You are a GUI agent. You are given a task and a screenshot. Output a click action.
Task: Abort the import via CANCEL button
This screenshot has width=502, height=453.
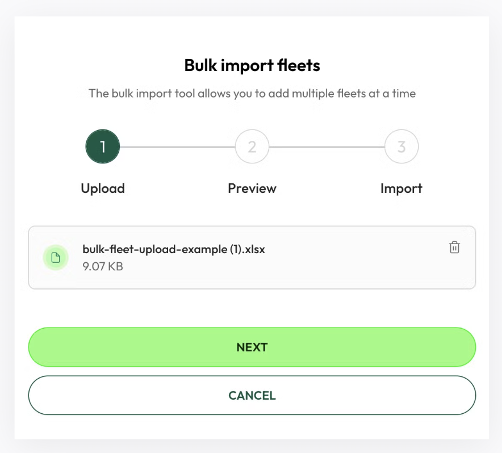(x=252, y=395)
